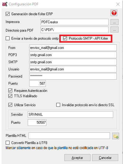
Task: Click the Cancelar button
Action: tap(105, 158)
